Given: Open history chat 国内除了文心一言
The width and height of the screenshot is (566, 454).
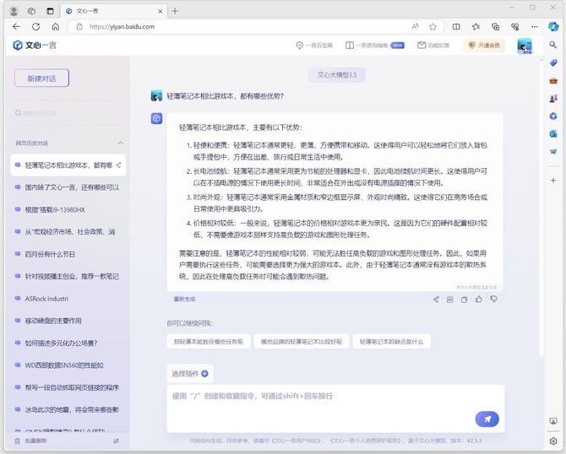Looking at the screenshot, I should click(68, 187).
